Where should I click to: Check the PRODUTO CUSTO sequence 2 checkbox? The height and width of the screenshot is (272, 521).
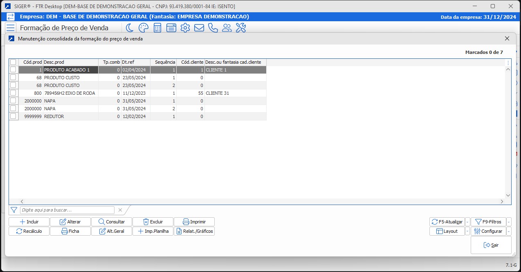(13, 85)
